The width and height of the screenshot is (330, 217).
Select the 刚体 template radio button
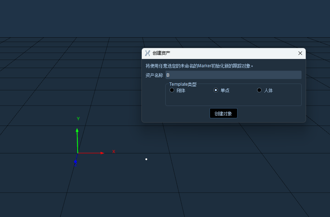pyautogui.click(x=172, y=90)
